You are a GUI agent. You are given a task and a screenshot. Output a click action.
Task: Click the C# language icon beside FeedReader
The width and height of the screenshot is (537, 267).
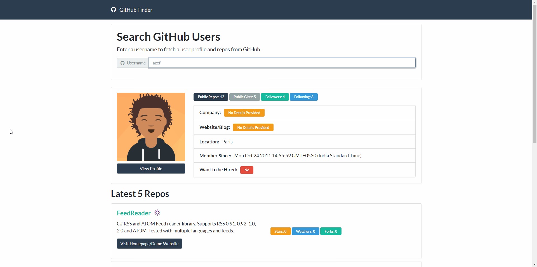pos(157,213)
